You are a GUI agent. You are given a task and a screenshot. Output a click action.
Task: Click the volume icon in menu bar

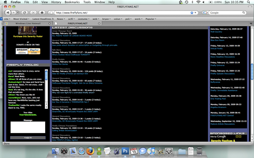click(204, 2)
